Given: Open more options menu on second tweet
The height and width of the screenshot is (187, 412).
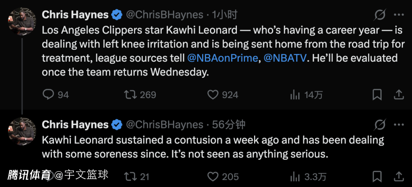Looking at the screenshot, I should (399, 125).
